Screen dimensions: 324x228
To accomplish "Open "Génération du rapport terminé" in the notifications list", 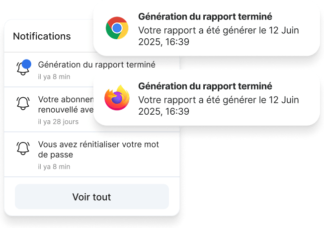I will [x=96, y=65].
